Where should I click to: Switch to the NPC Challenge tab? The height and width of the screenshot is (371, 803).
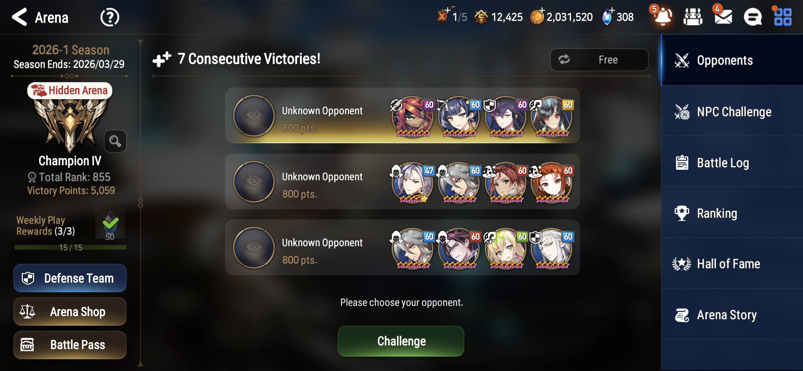click(732, 111)
